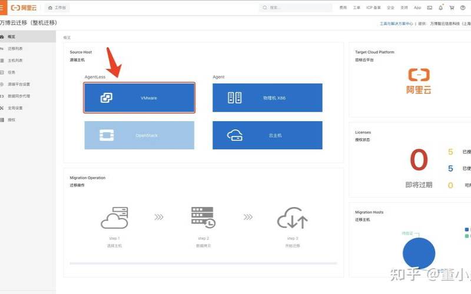Screen dimensions: 471x294
Task: Click the blue 5 license count
Action: click(x=450, y=168)
